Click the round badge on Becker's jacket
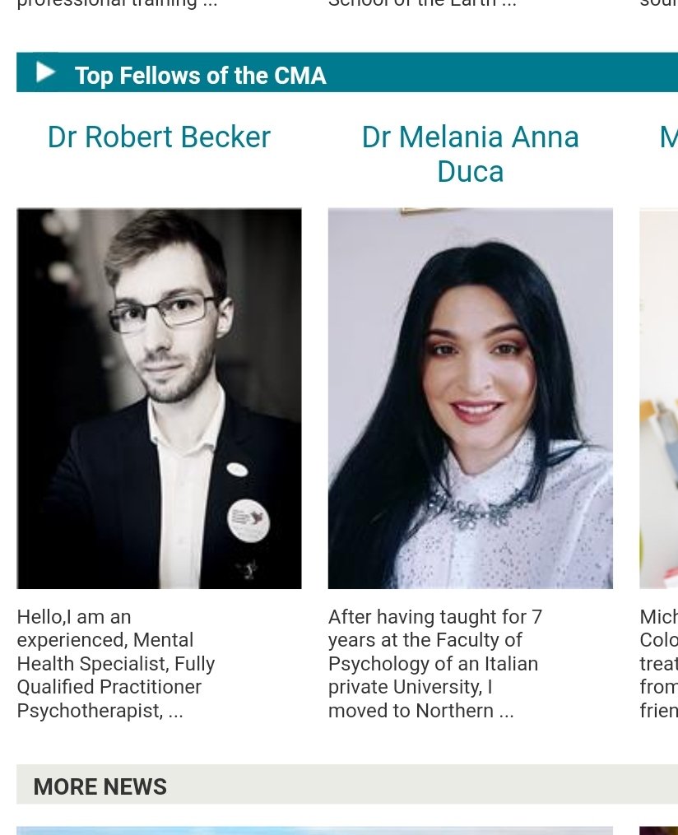This screenshot has width=678, height=835. pyautogui.click(x=248, y=520)
